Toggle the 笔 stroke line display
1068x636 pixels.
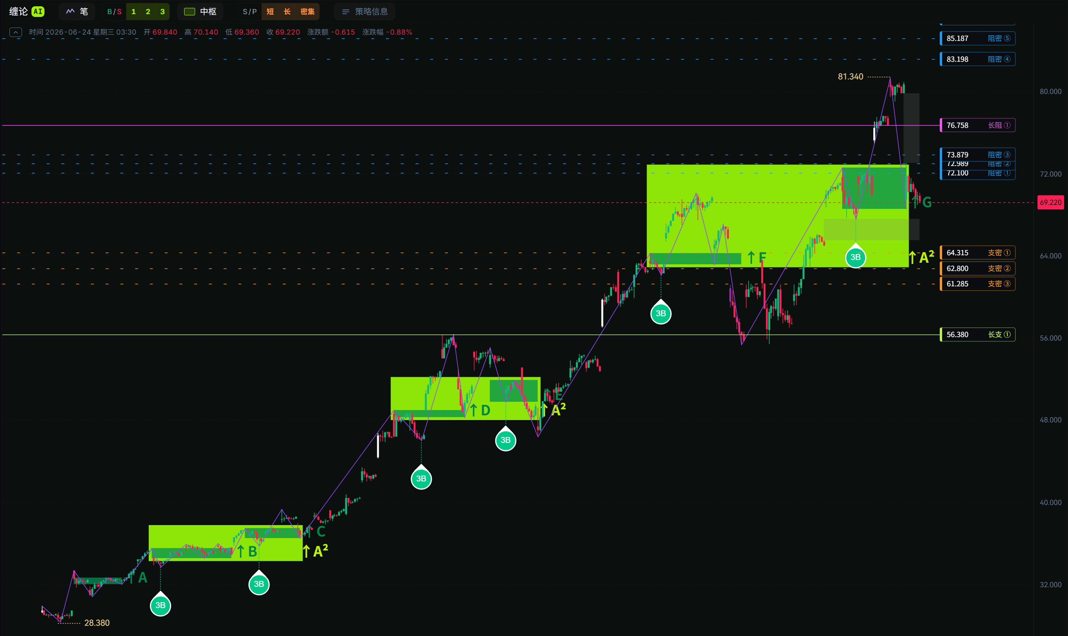tap(77, 11)
